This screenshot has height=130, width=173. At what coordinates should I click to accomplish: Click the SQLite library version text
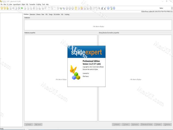[x=157, y=12]
